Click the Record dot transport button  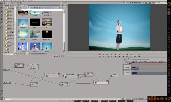coord(135,56)
